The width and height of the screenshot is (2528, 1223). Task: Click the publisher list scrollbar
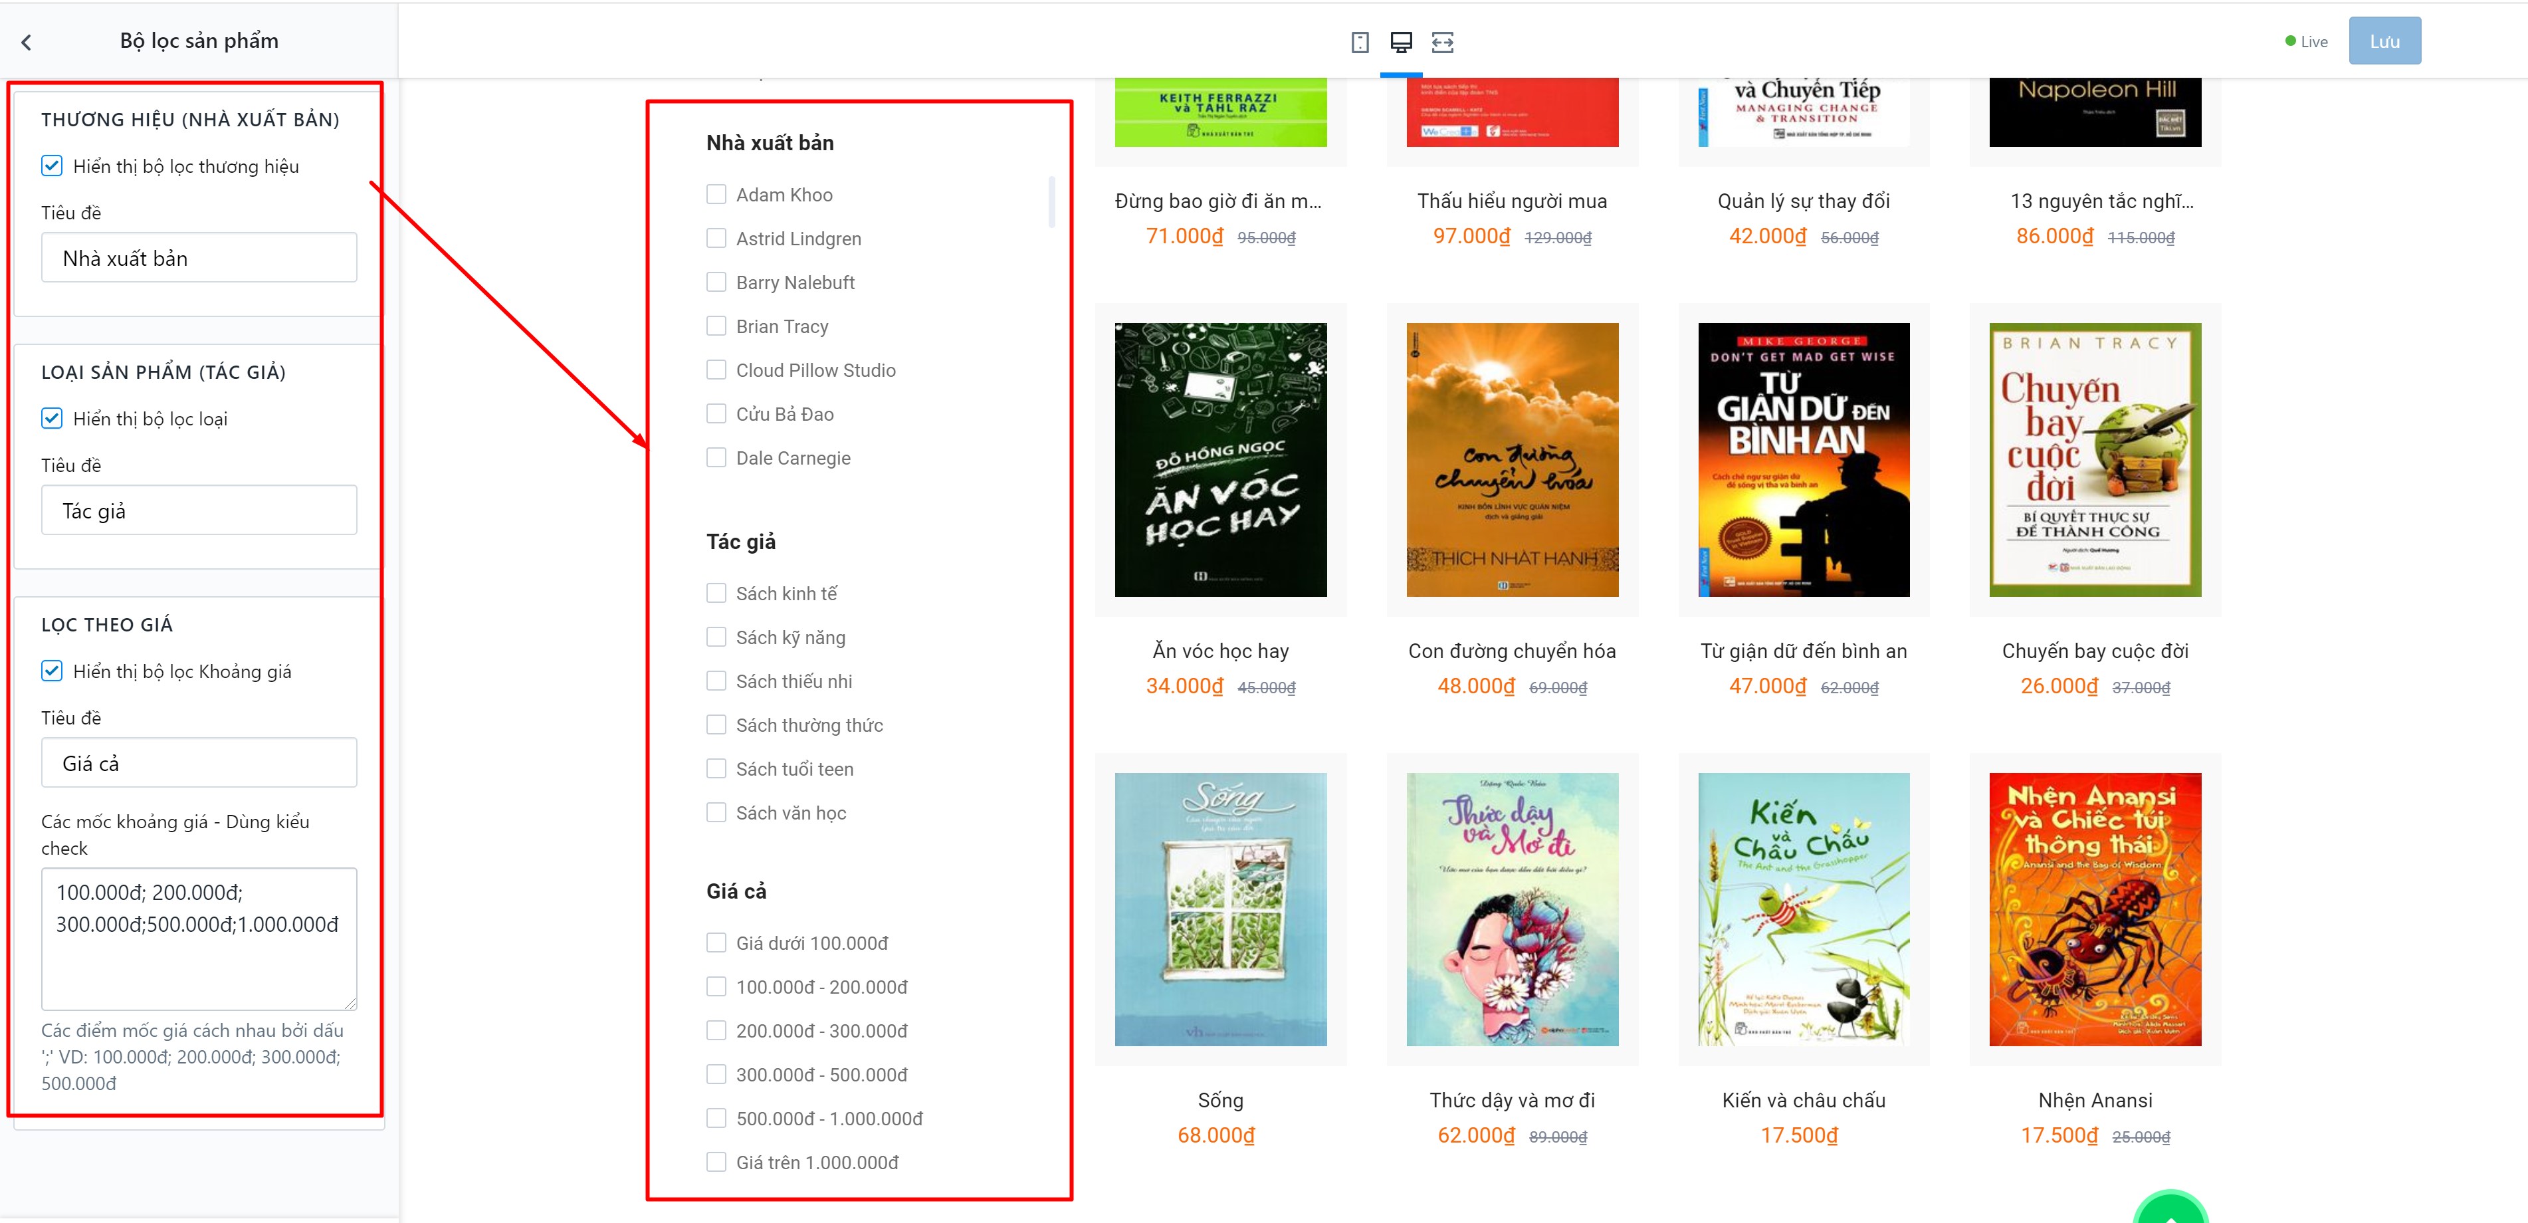[x=1051, y=201]
